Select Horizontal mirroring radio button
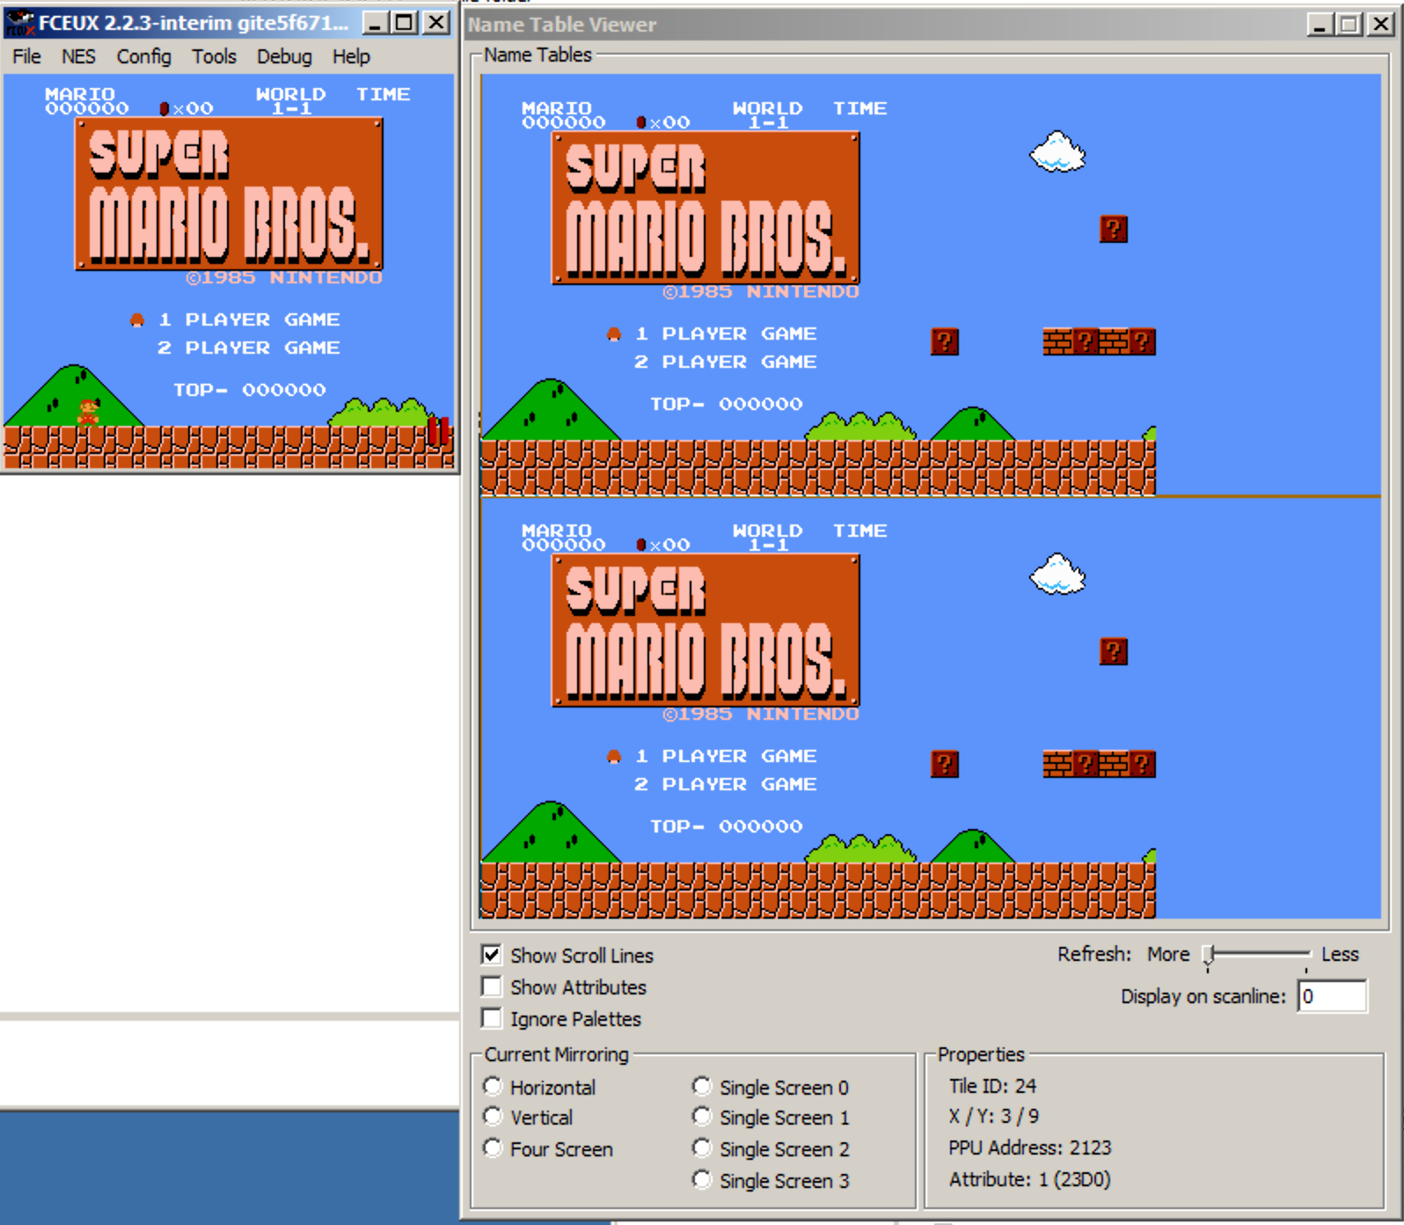 [x=494, y=1087]
